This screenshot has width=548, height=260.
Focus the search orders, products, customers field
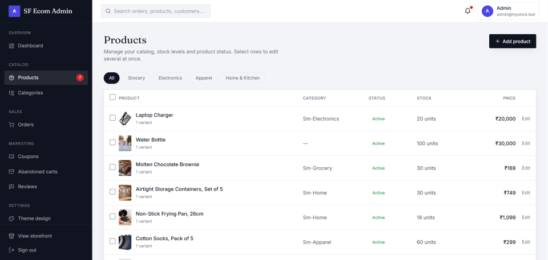tap(155, 11)
